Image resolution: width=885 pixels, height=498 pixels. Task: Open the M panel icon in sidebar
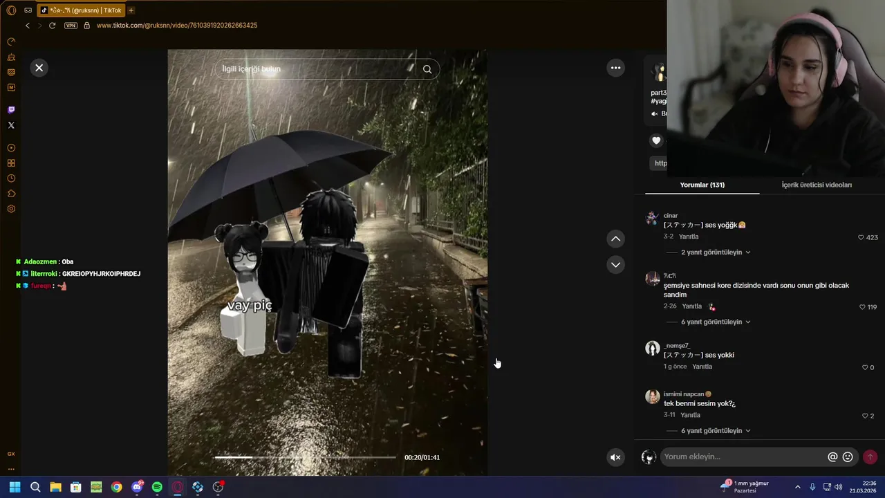point(11,87)
